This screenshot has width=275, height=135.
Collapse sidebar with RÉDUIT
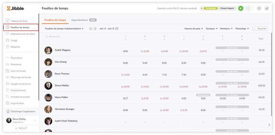click(21, 128)
